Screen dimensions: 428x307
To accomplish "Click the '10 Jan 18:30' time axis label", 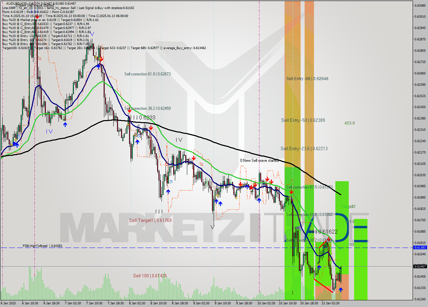I will tap(309, 303).
